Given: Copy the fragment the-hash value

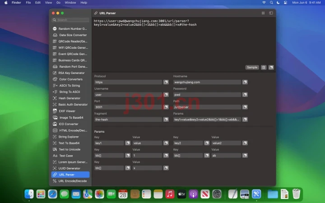Looking at the screenshot, I should [x=166, y=120].
